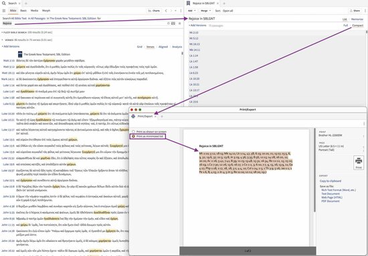Open the passage list panel kebab menu
The image size is (368, 256).
[x=365, y=11]
